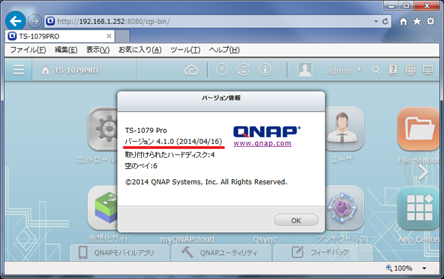Click the admin user avatar icon
This screenshot has width=444, height=279.
[x=305, y=70]
